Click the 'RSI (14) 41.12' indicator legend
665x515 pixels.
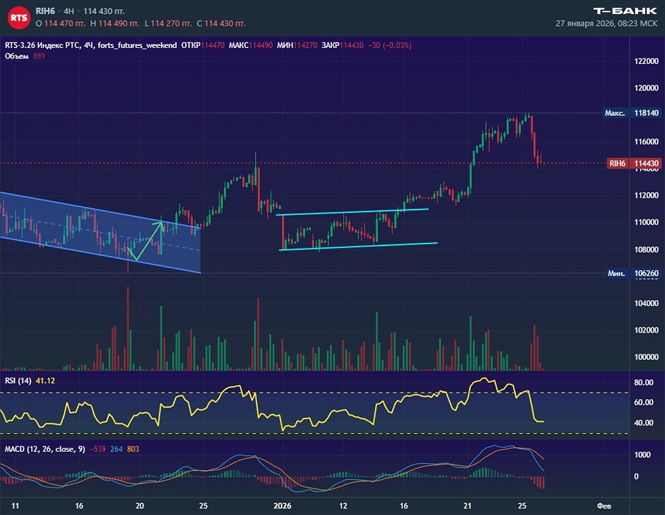30,381
